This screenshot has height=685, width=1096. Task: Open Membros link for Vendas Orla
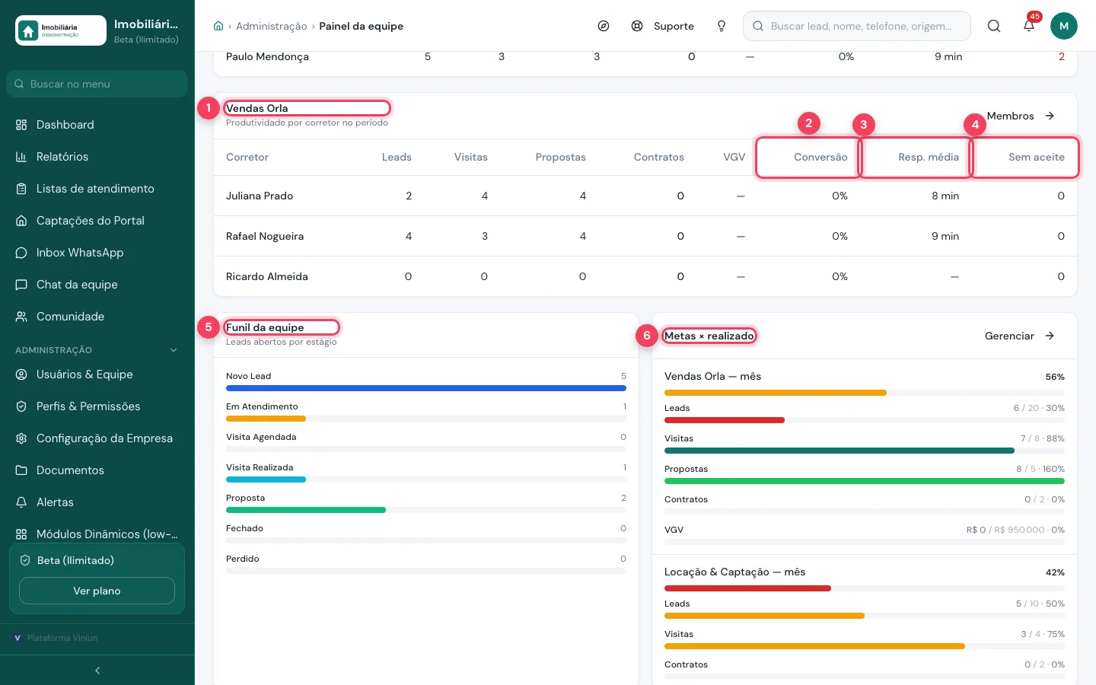tap(1021, 116)
